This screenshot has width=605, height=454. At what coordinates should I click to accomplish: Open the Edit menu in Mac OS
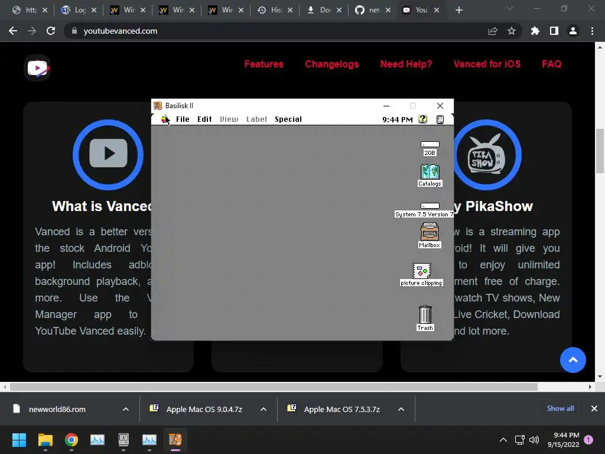point(204,119)
